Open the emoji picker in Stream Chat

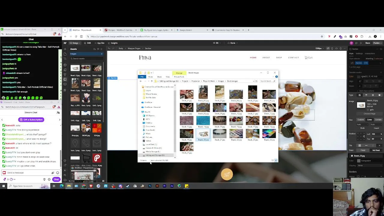click(x=58, y=173)
